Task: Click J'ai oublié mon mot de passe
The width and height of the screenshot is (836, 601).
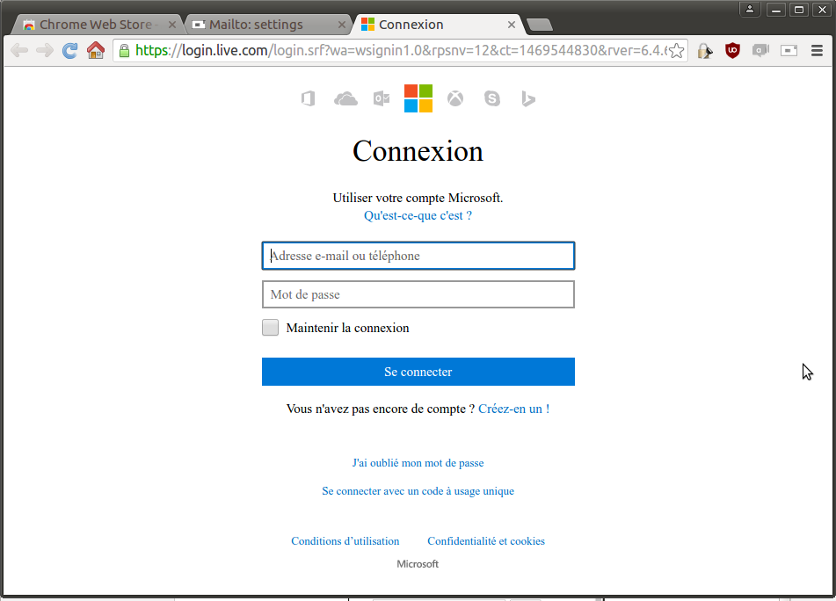Action: 418,462
